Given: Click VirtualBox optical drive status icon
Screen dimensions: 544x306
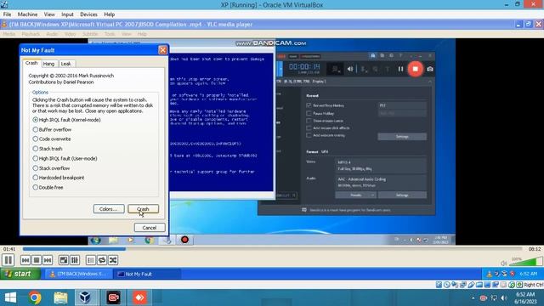Looking at the screenshot, I should (447, 285).
